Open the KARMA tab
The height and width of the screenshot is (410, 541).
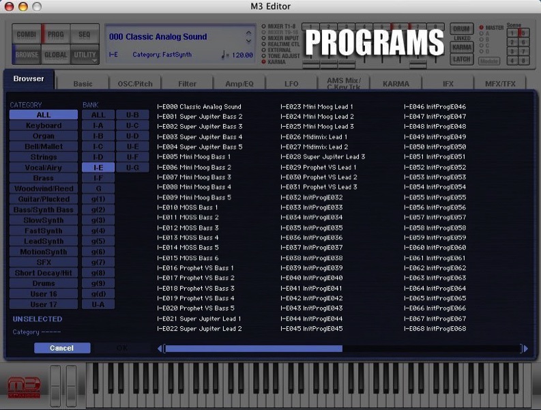[x=396, y=83]
